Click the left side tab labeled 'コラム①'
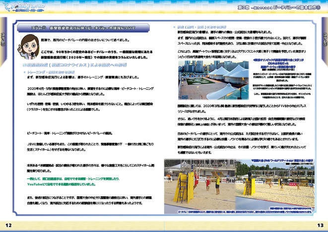 click(3, 41)
